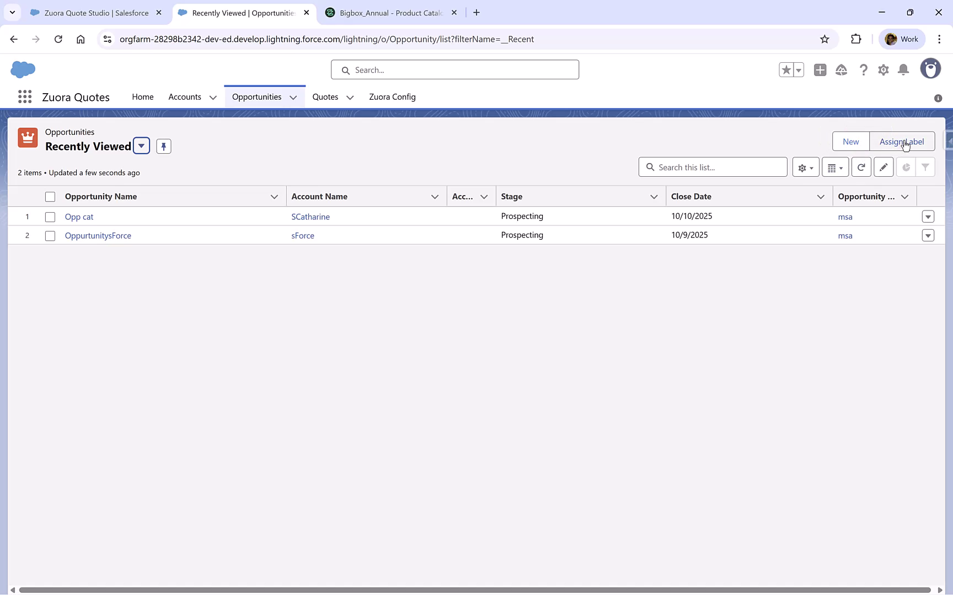Open the Salesforce Help question mark icon
This screenshot has height=595, width=953.
[x=864, y=70]
